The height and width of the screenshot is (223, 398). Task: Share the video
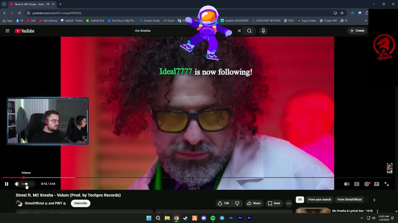coord(254,203)
